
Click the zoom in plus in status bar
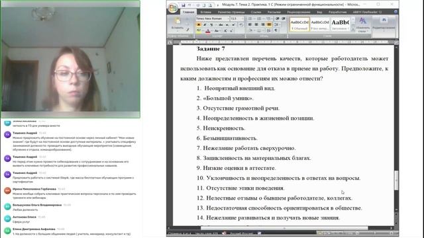click(392, 233)
